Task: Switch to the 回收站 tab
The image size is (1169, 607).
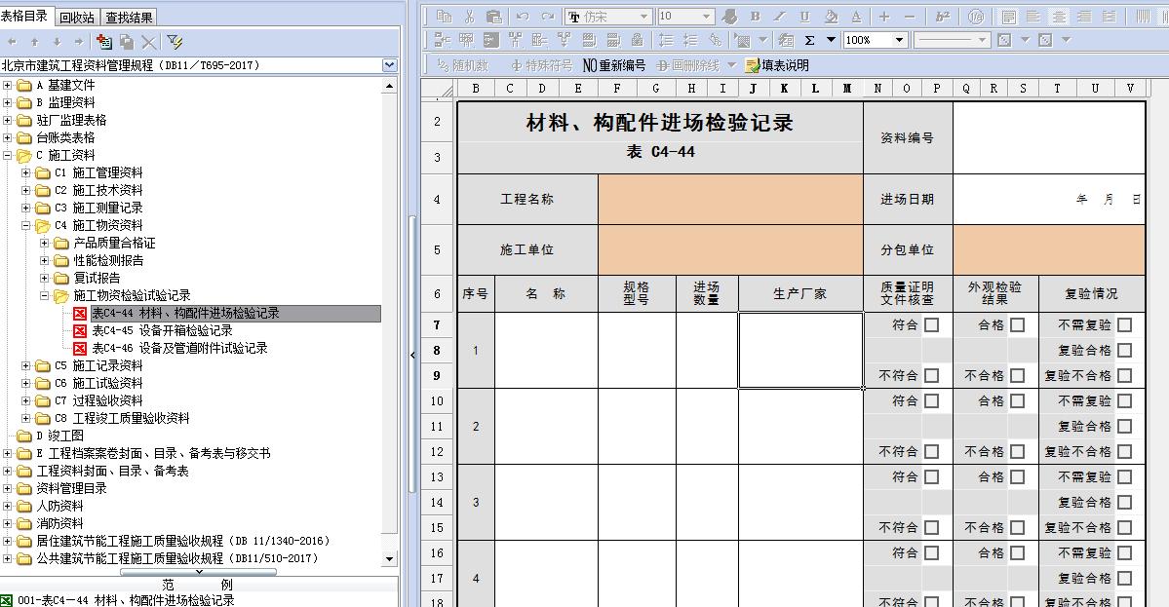Action: [x=77, y=17]
